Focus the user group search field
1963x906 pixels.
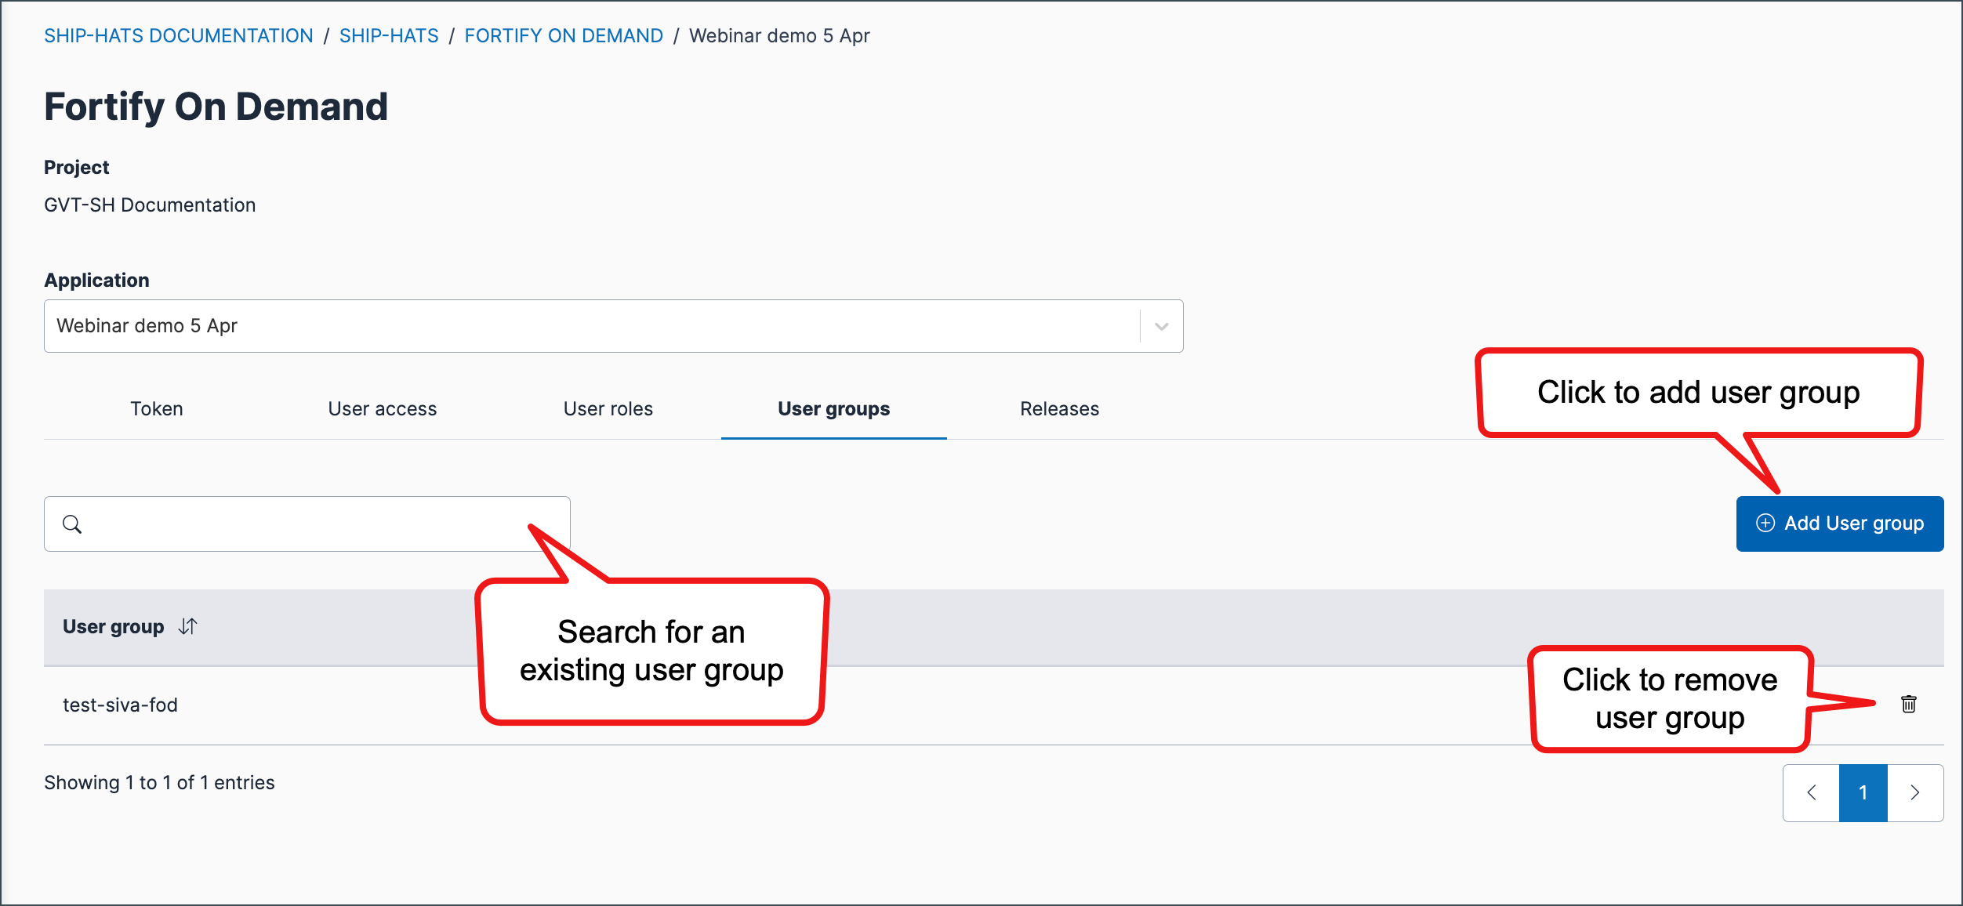(307, 524)
